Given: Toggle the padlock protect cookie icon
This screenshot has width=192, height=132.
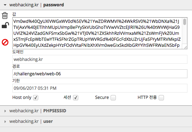Looking at the screenshot, I should [5, 25].
